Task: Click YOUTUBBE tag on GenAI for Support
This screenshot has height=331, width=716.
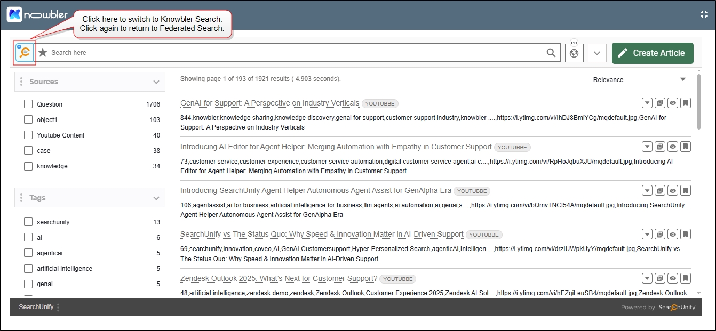Action: point(380,103)
